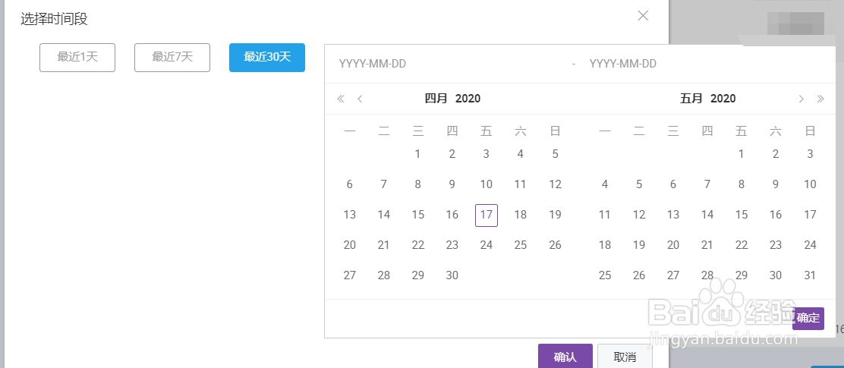844x368 pixels.
Task: Select today's date April 17
Action: coord(487,215)
